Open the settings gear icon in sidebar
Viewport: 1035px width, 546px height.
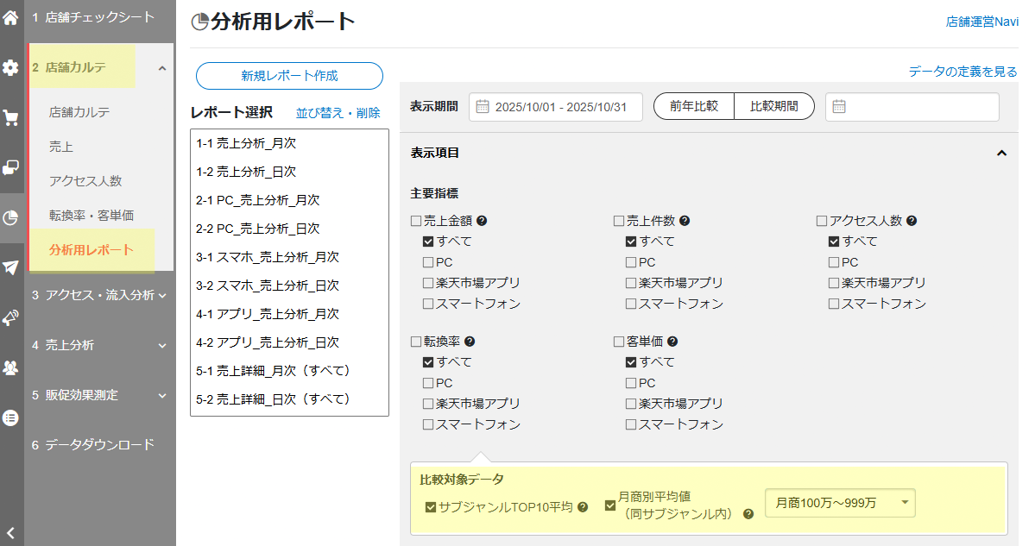point(10,68)
